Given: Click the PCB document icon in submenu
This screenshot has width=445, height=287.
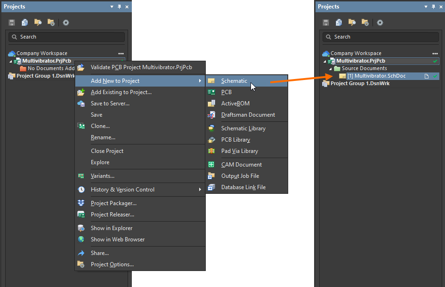Looking at the screenshot, I should pos(211,92).
